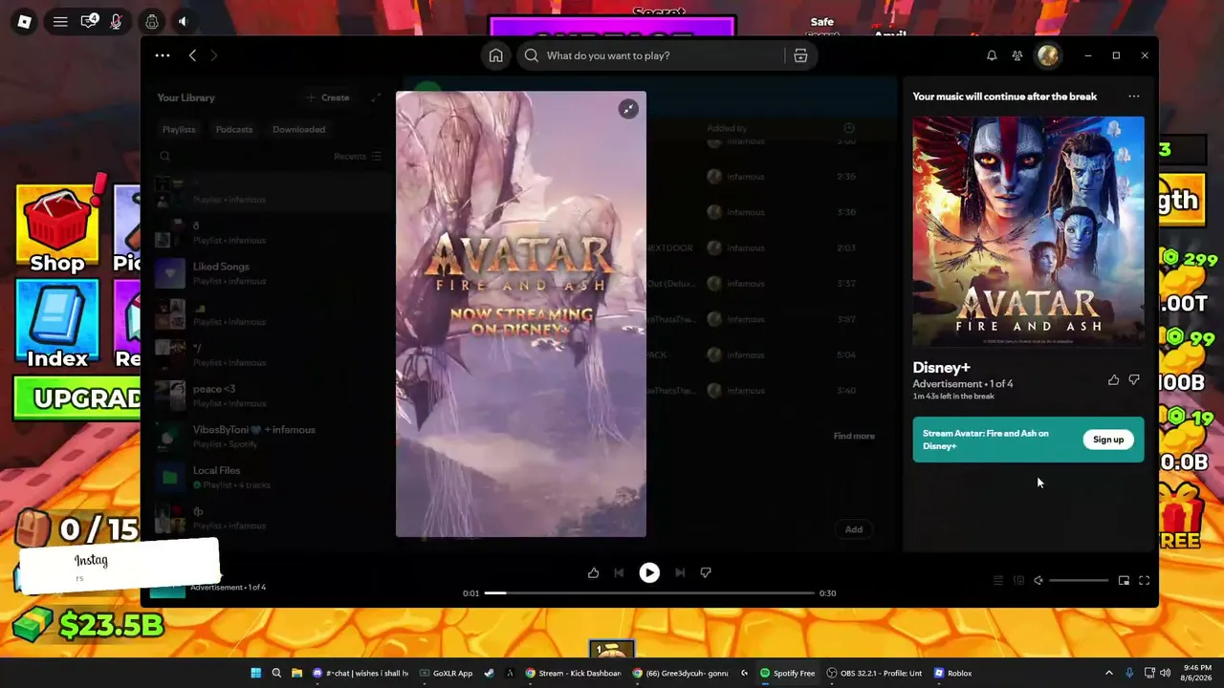
Task: Toggle the Downloaded library filter
Action: coord(298,129)
